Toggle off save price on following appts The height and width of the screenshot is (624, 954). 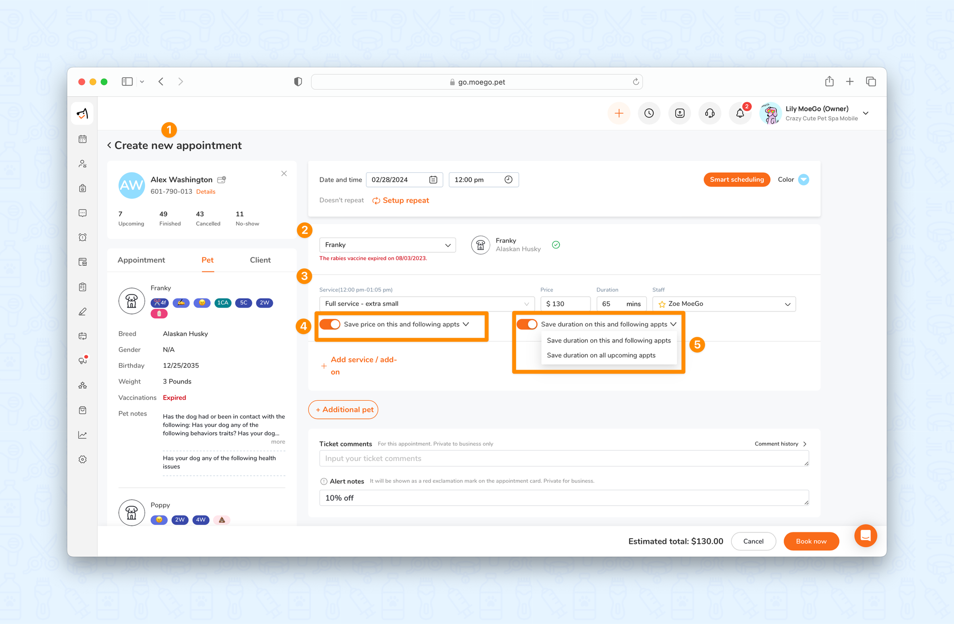pyautogui.click(x=330, y=324)
